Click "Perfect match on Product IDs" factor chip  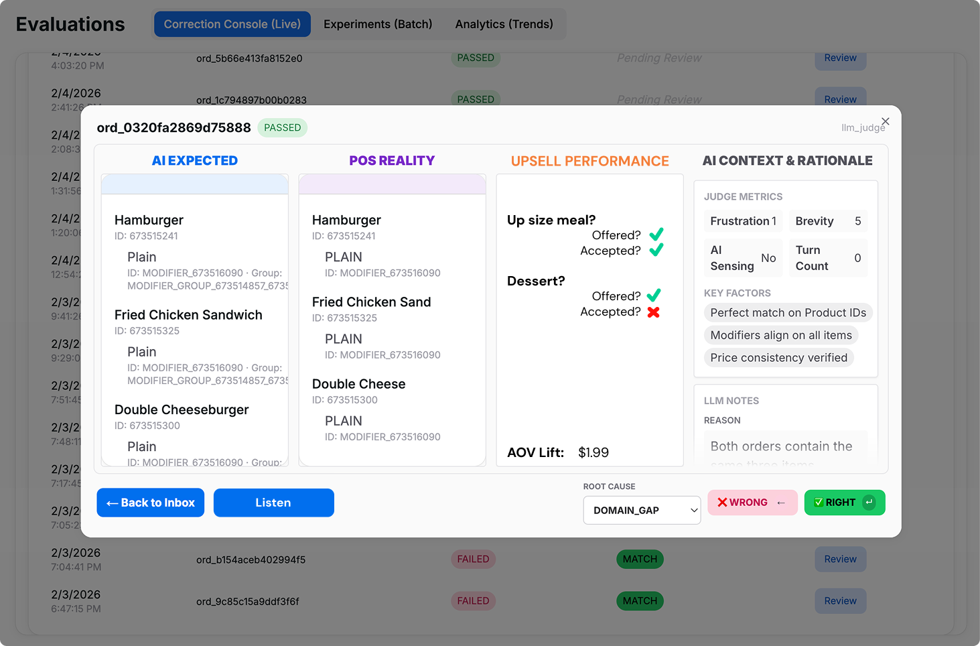coord(788,312)
